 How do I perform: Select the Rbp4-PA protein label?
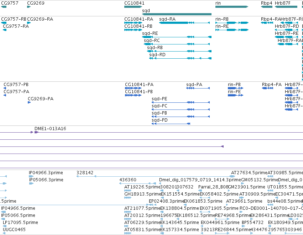(272, 85)
